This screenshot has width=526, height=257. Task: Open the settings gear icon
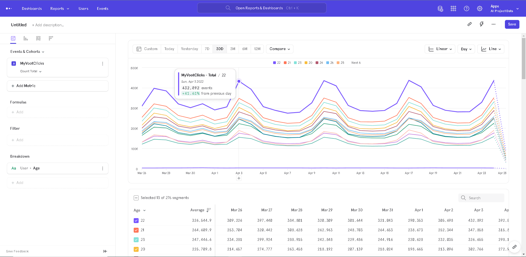(480, 8)
